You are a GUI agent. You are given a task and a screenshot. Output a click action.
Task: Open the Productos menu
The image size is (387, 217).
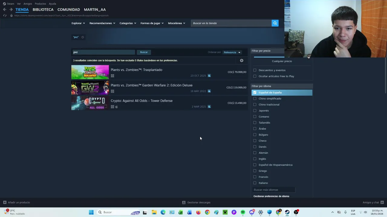40,4
